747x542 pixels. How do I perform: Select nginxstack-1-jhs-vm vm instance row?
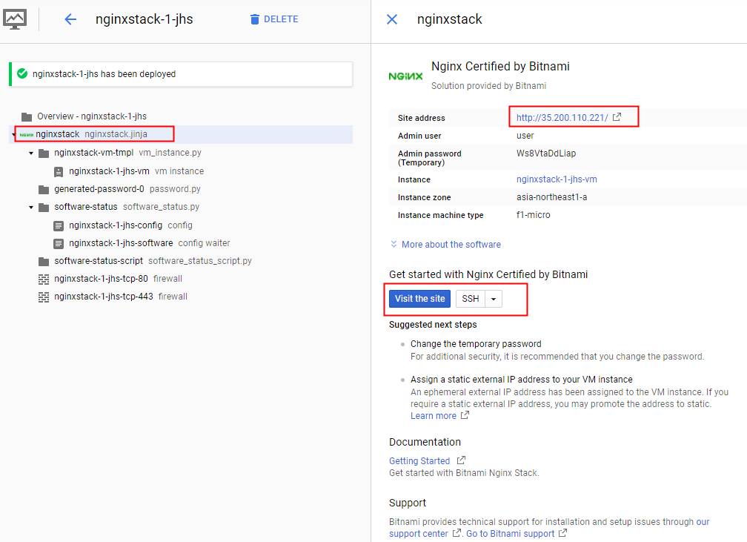click(136, 171)
